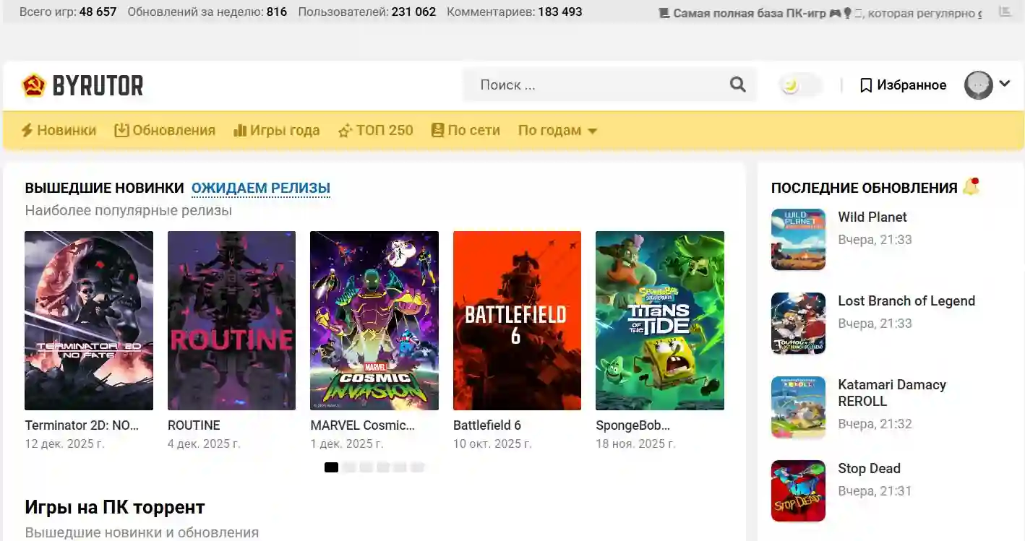Open the Wild Planet game icon
Viewport: 1025px width, 541px height.
click(798, 240)
